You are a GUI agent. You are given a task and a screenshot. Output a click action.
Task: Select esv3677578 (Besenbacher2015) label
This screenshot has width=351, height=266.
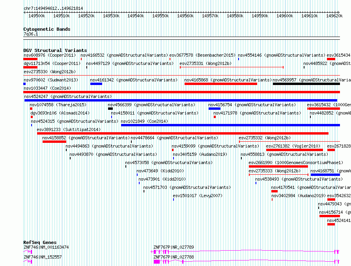pyautogui.click(x=202, y=55)
